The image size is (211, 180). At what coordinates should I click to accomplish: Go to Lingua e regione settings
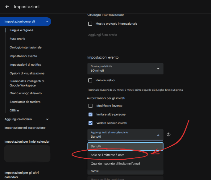pos(22,30)
